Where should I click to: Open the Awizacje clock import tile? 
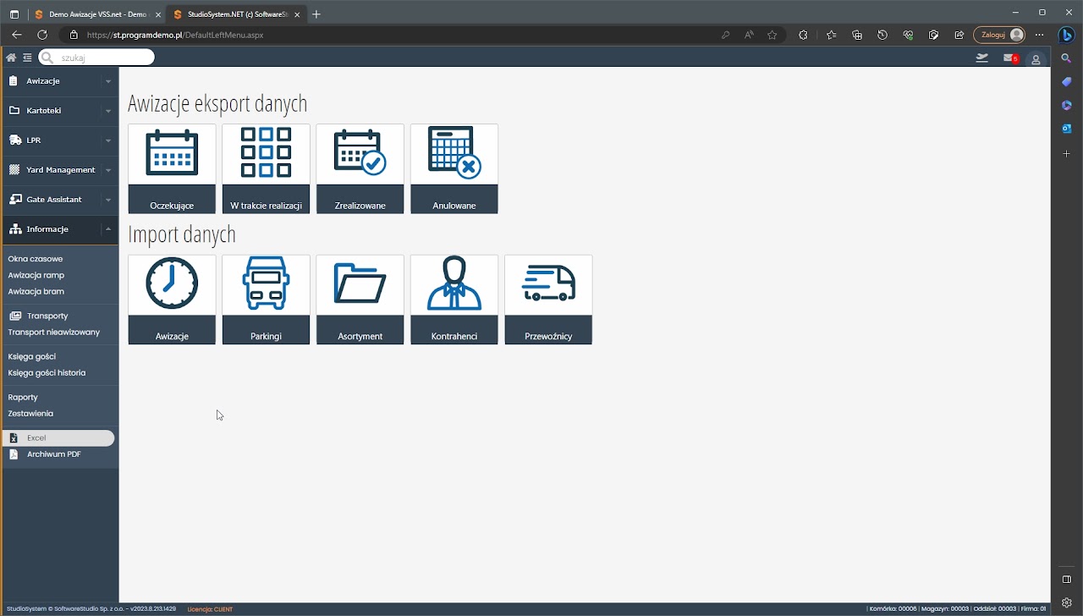click(172, 299)
